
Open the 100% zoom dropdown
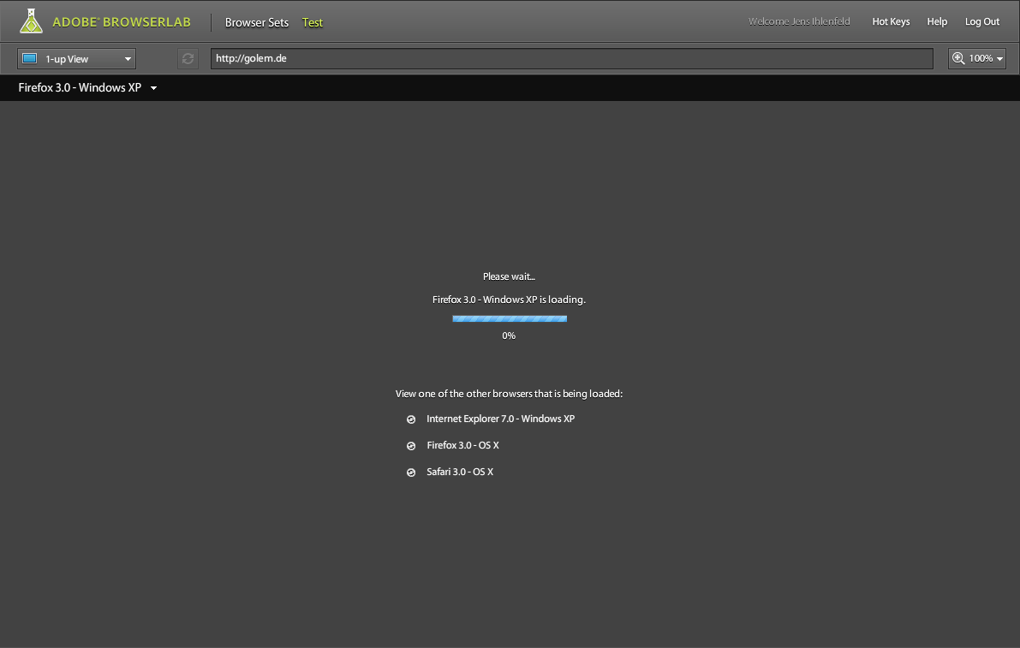(977, 58)
